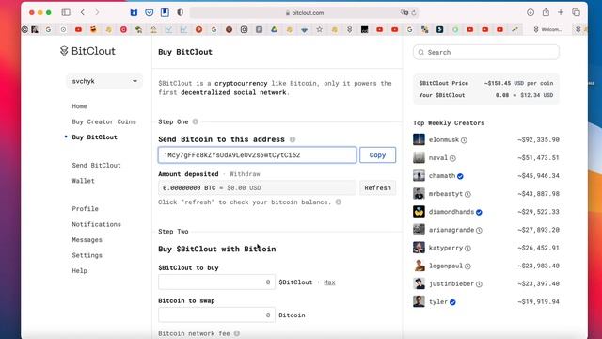The image size is (602, 339).
Task: Go back with Safari back arrow
Action: point(83,12)
